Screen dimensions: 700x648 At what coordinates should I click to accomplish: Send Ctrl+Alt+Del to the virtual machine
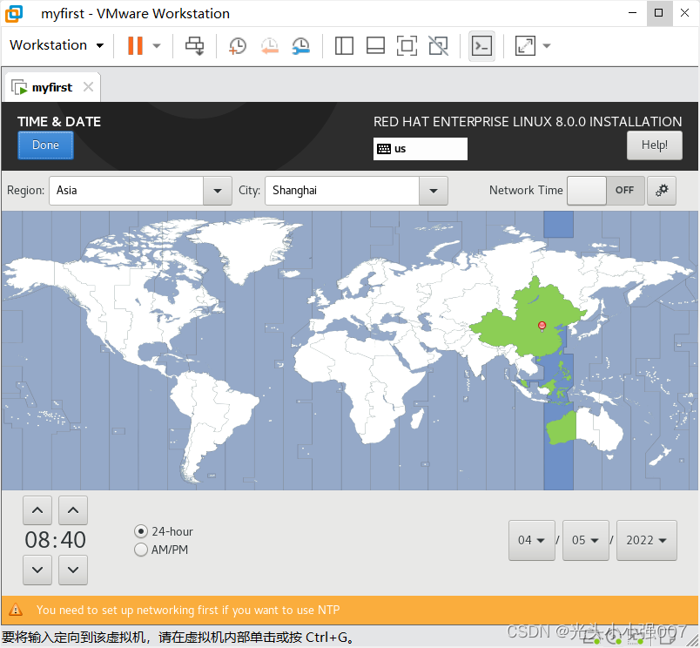pyautogui.click(x=195, y=45)
